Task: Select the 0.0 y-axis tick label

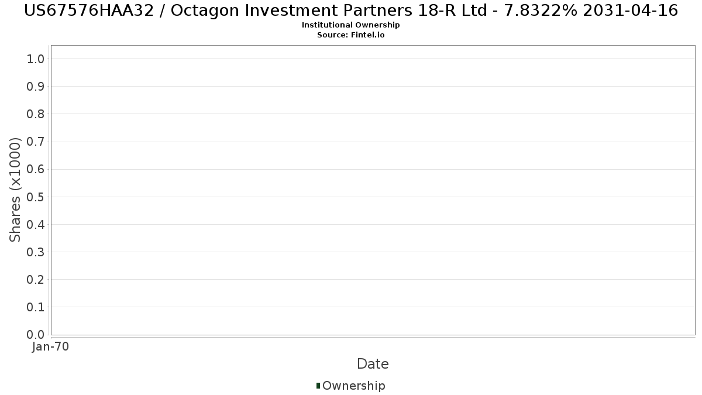Action: [36, 335]
